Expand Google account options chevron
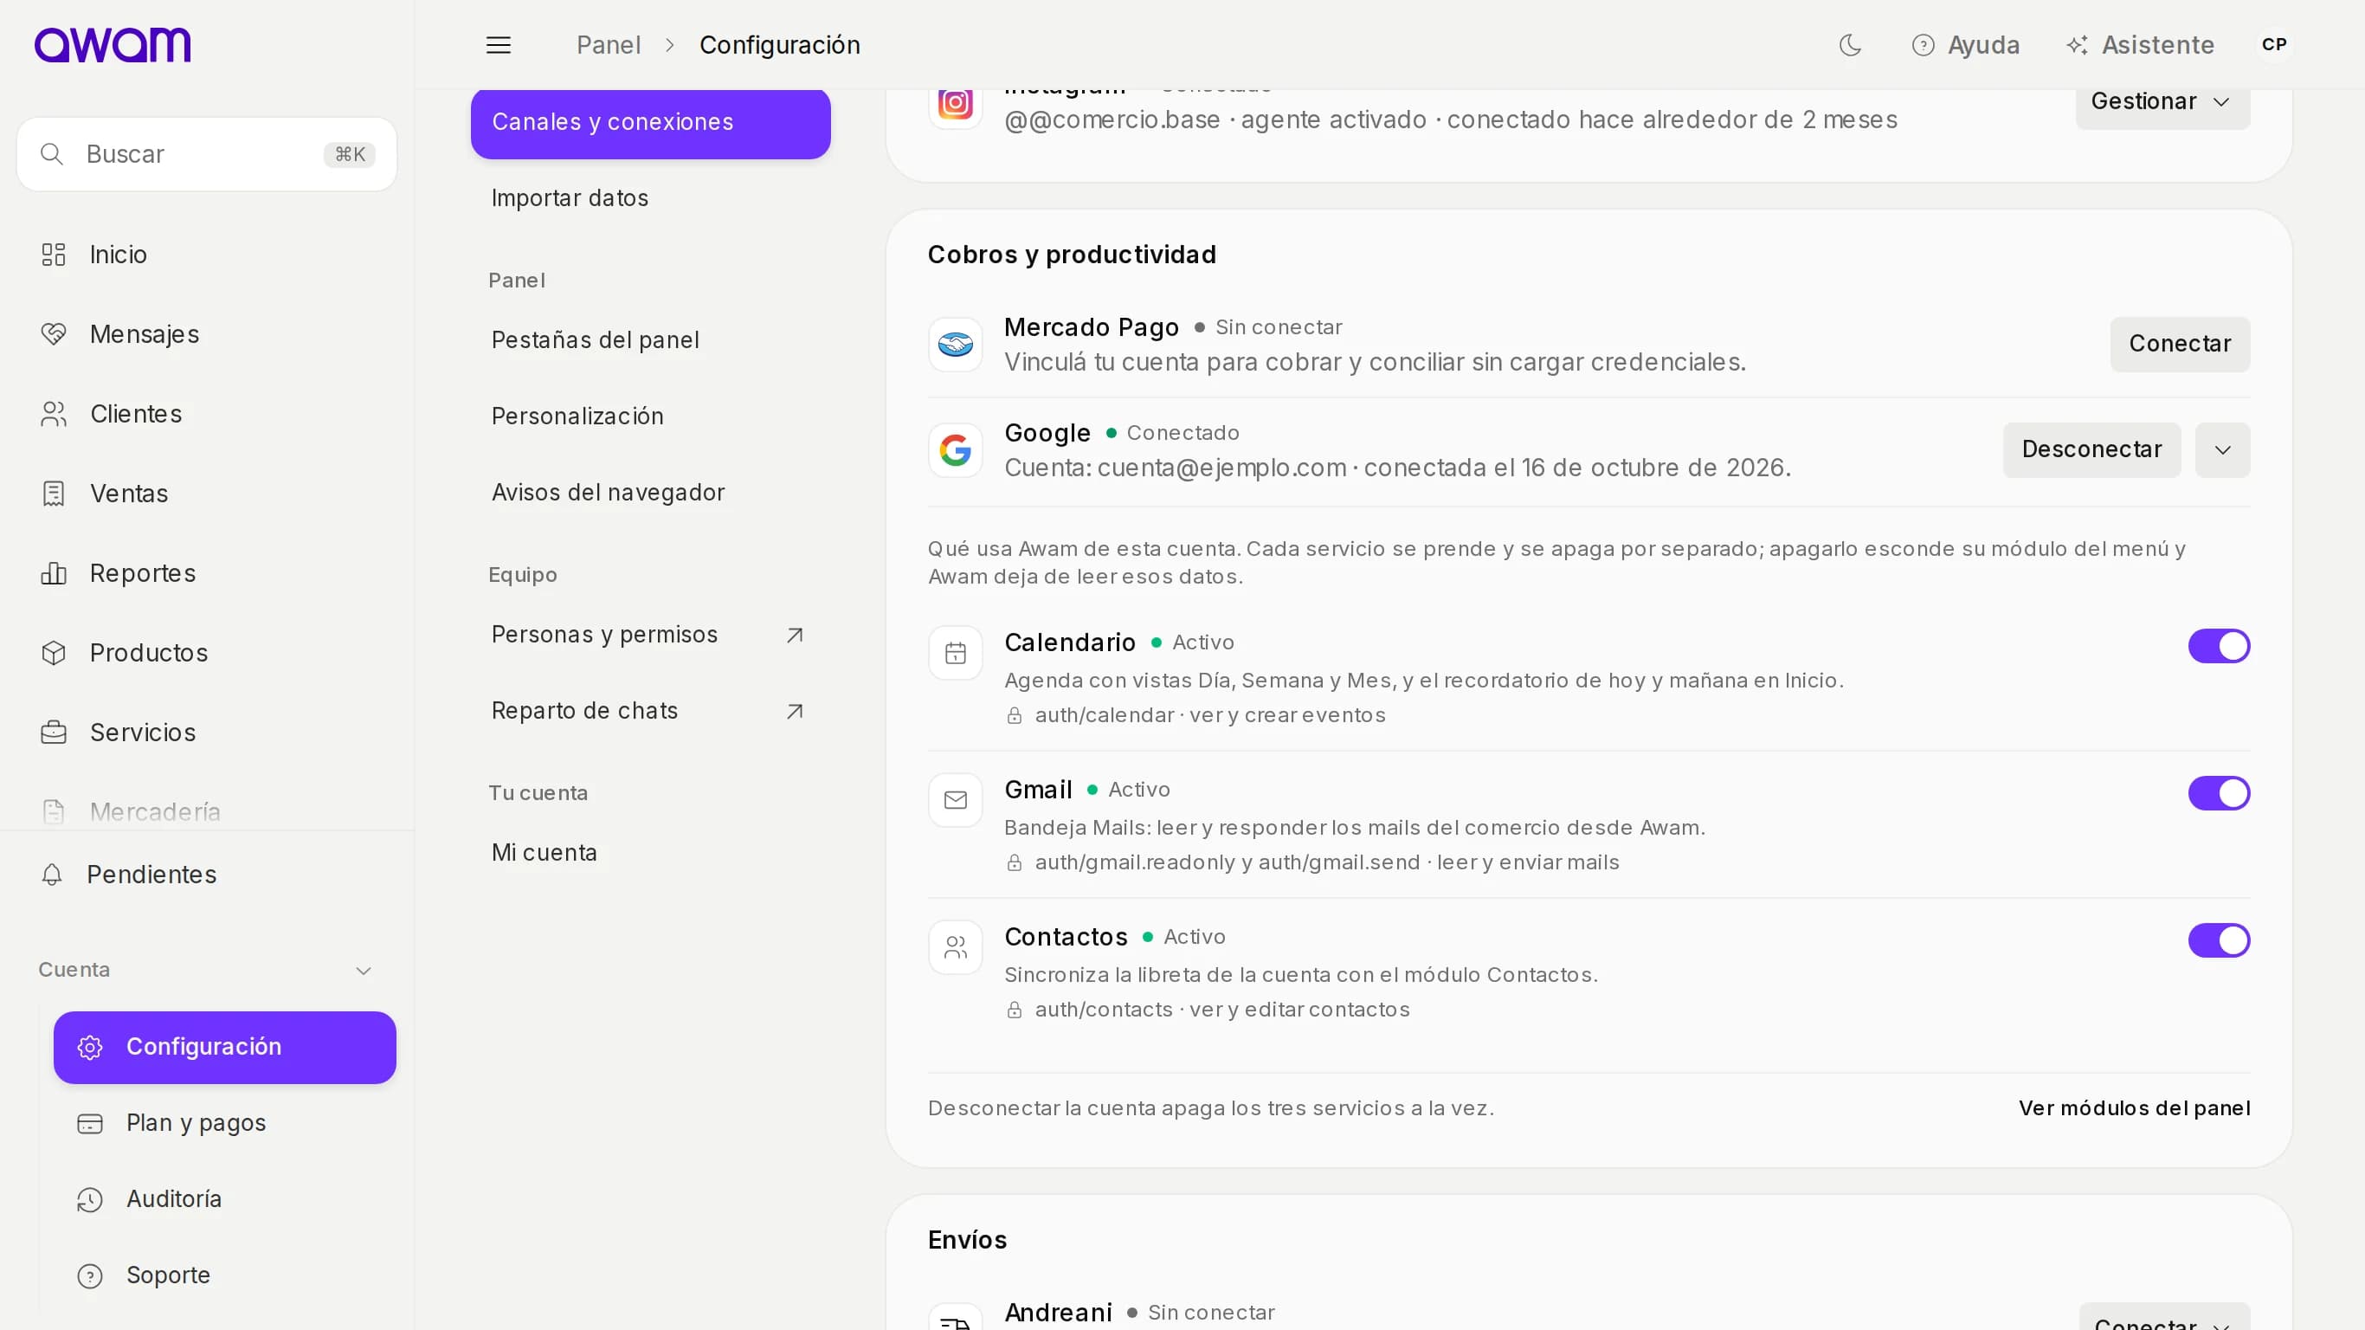 click(x=2223, y=450)
